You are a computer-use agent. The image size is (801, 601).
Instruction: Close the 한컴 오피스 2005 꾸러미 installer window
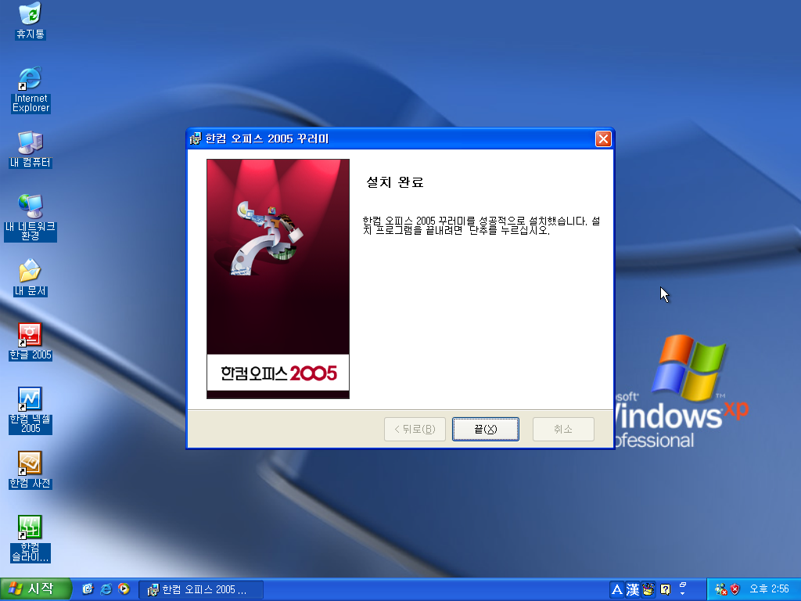tap(603, 139)
